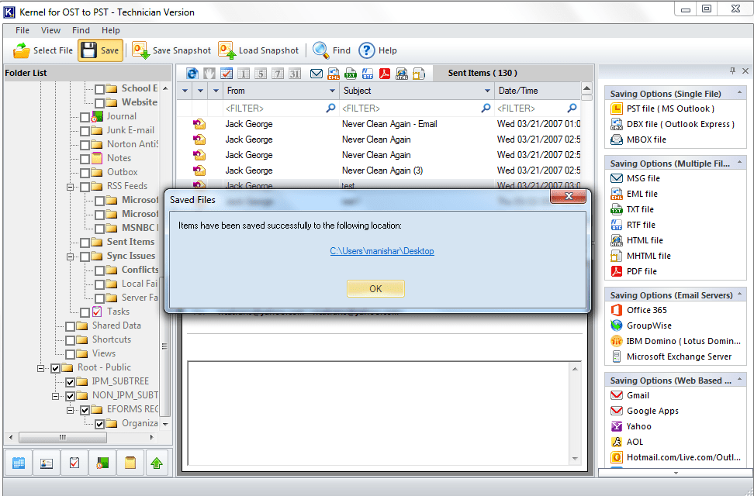The width and height of the screenshot is (754, 496).
Task: Open the From column dropdown arrow
Action: coord(332,91)
